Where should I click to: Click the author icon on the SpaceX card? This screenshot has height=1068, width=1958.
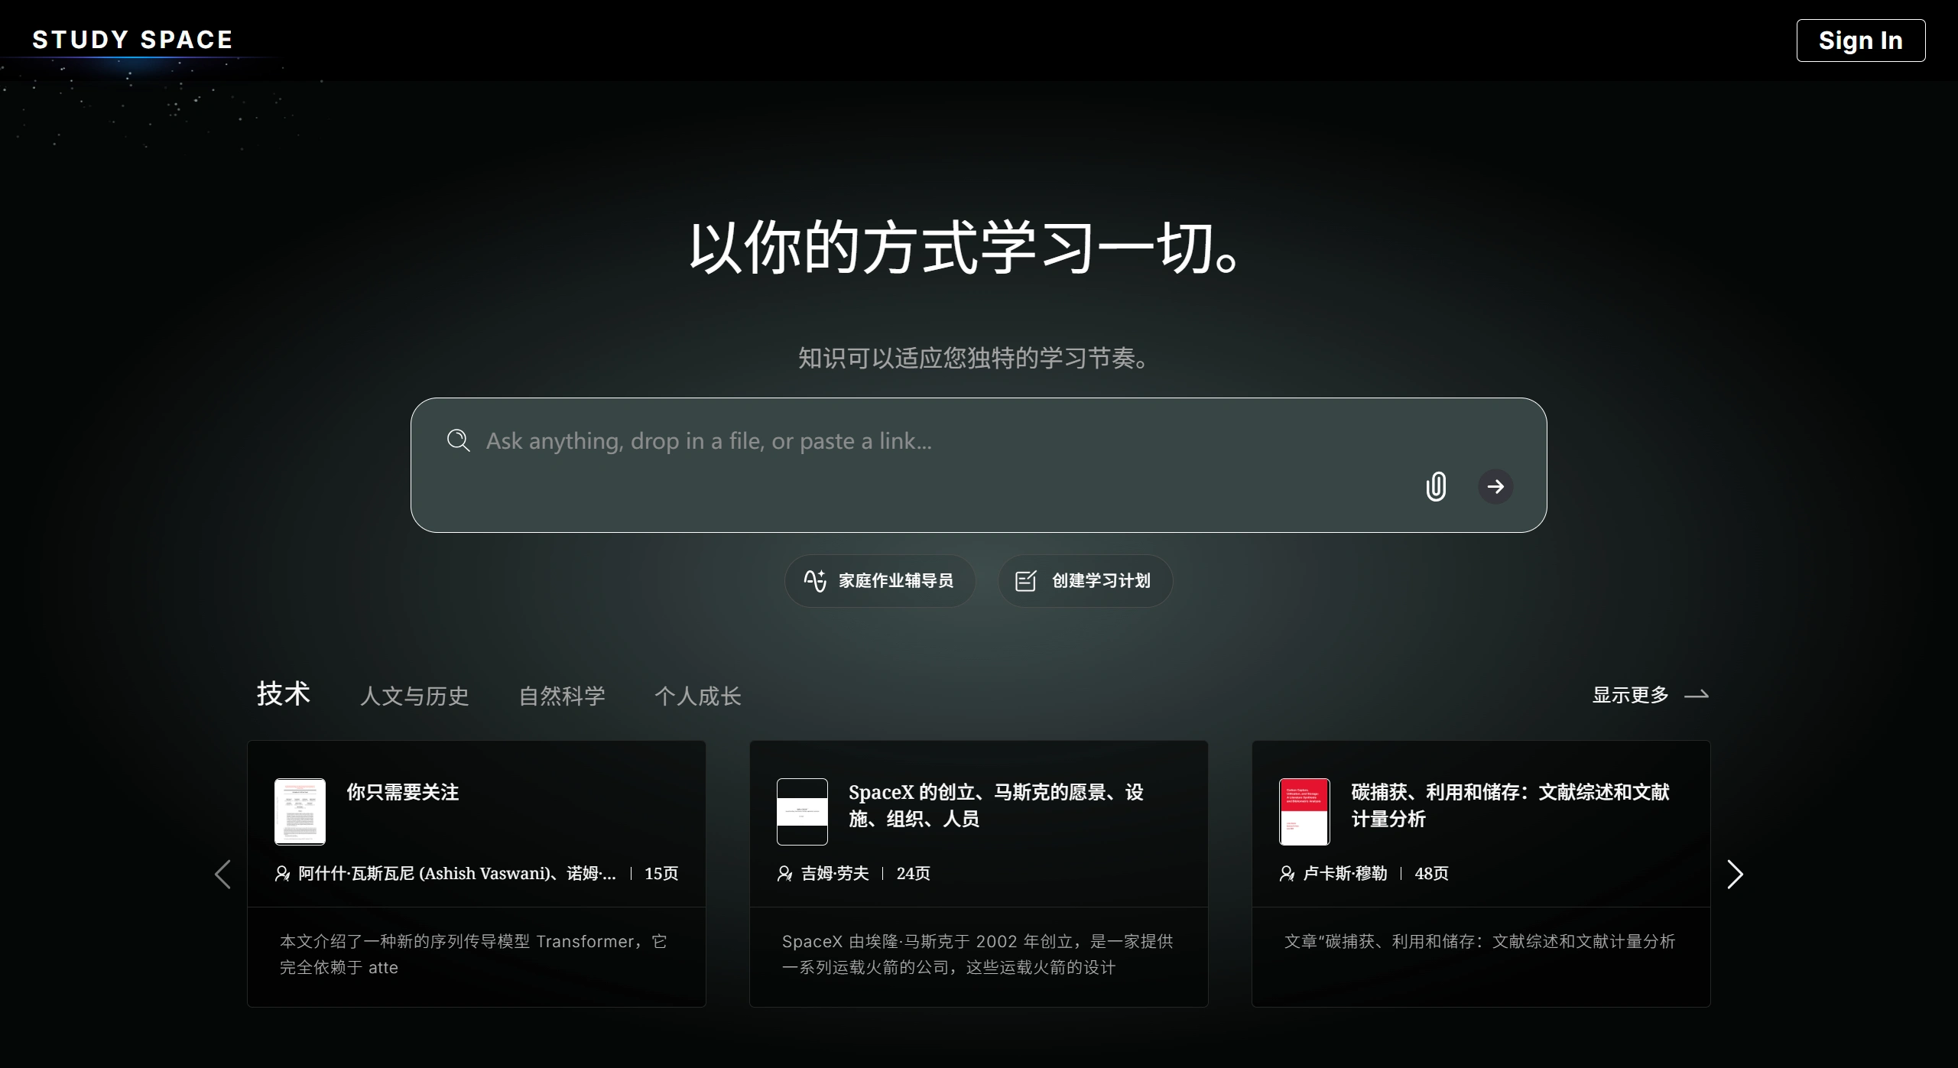click(785, 874)
